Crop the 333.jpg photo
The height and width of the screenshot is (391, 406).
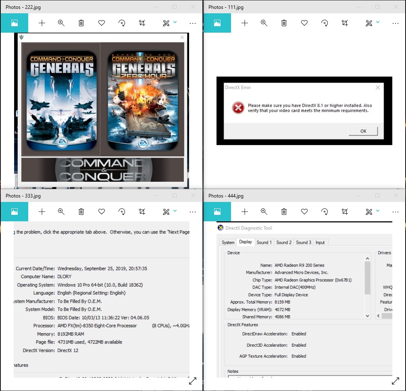tap(142, 212)
